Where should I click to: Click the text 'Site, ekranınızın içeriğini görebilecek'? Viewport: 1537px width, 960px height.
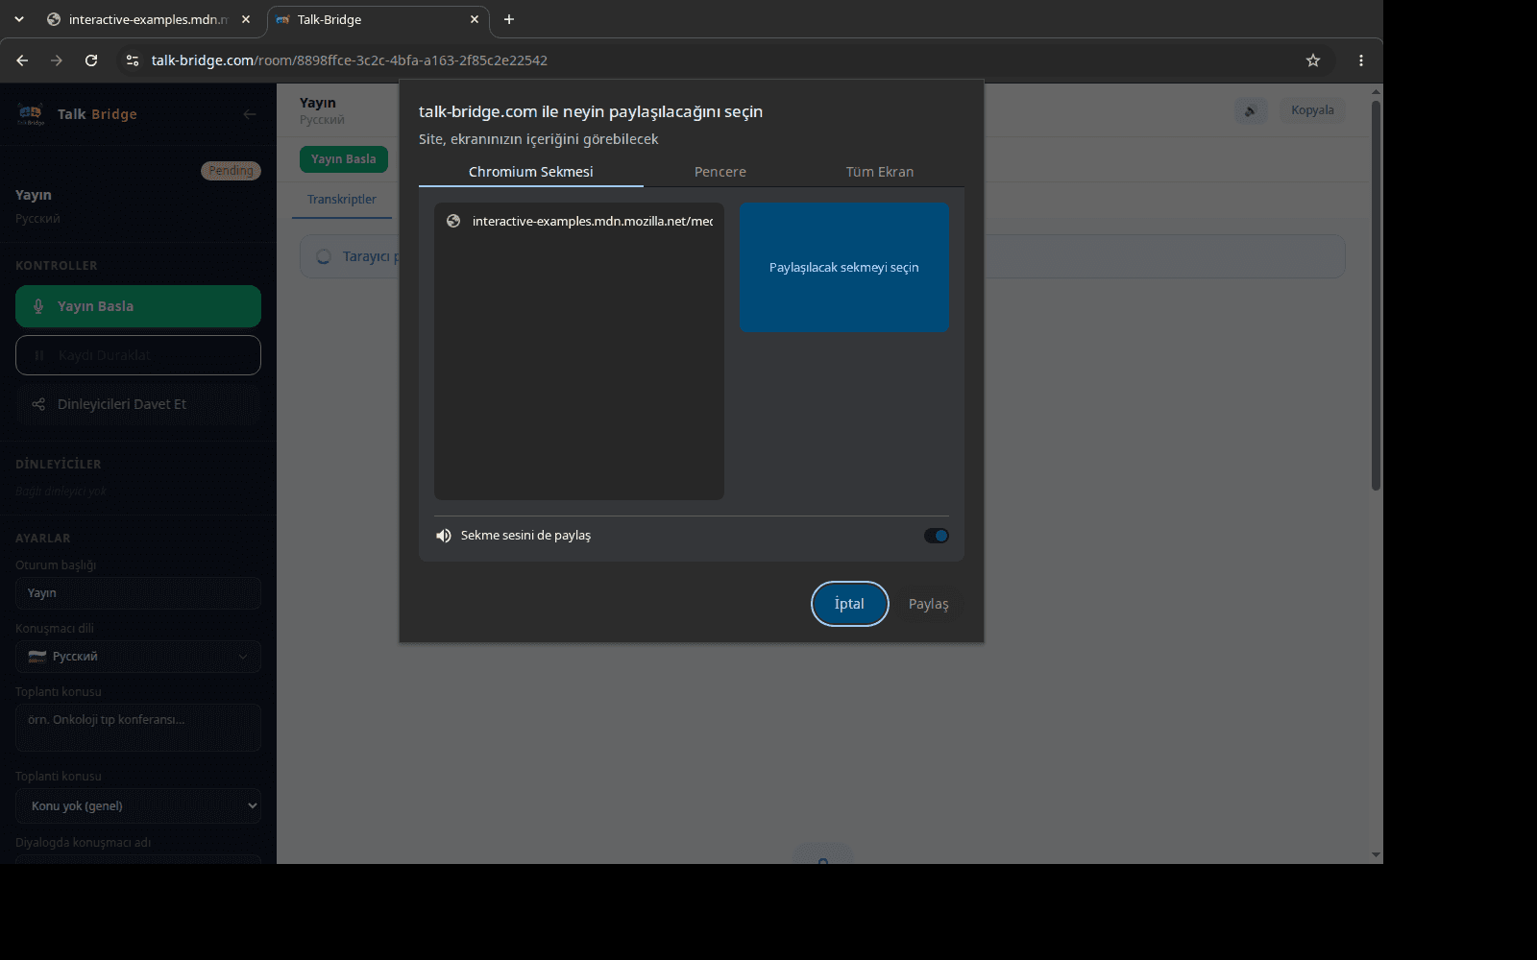point(539,139)
